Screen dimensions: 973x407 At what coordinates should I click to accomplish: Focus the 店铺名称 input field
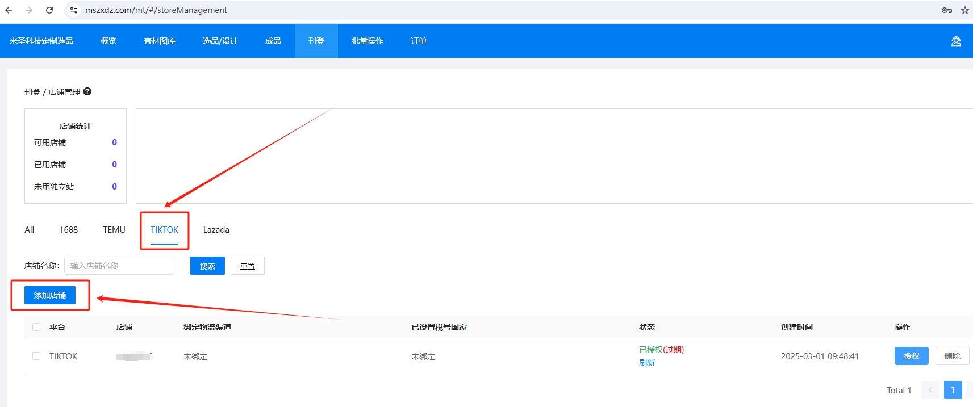(118, 266)
